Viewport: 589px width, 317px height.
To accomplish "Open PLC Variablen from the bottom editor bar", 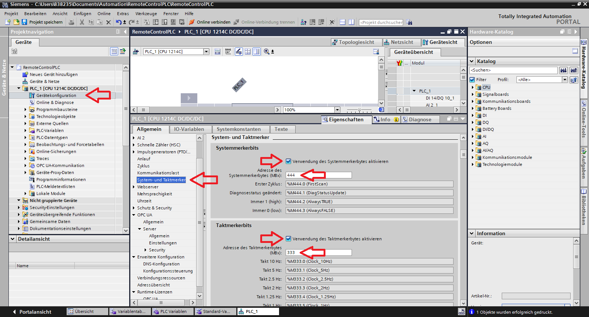I will pyautogui.click(x=173, y=311).
